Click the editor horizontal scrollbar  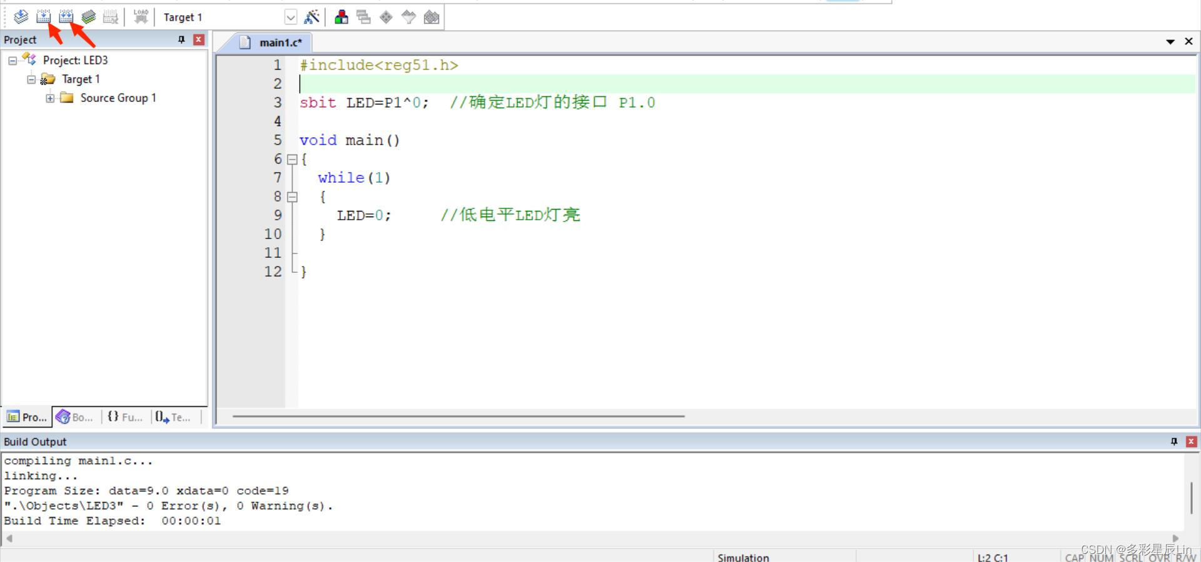click(x=459, y=416)
